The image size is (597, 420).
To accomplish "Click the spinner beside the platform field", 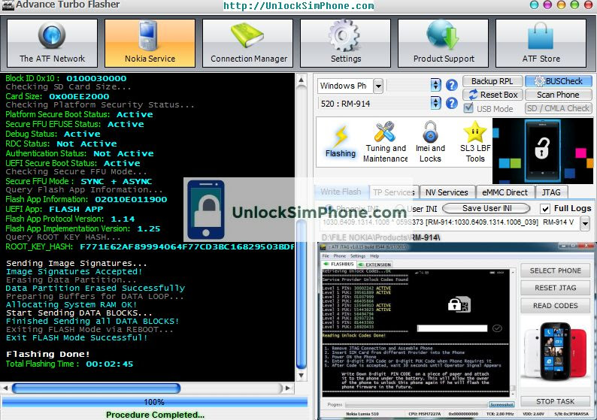I will point(435,85).
